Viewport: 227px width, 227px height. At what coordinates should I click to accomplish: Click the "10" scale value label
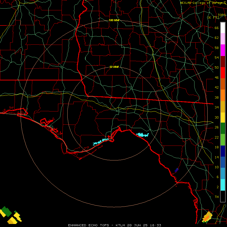[x=217, y=167]
